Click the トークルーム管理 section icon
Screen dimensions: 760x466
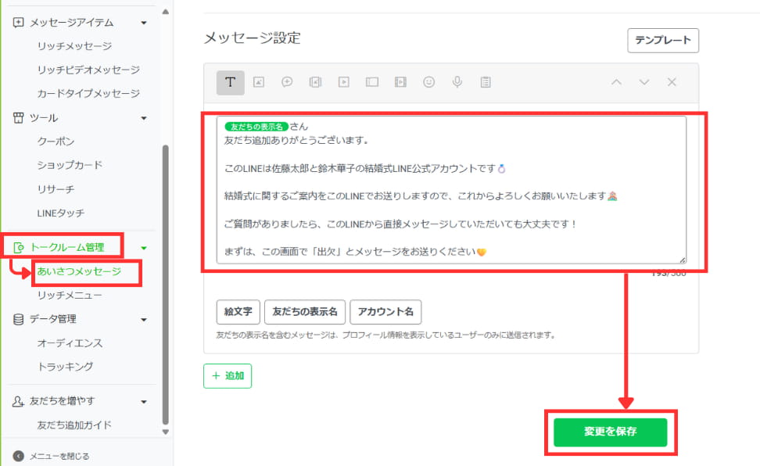click(x=19, y=247)
